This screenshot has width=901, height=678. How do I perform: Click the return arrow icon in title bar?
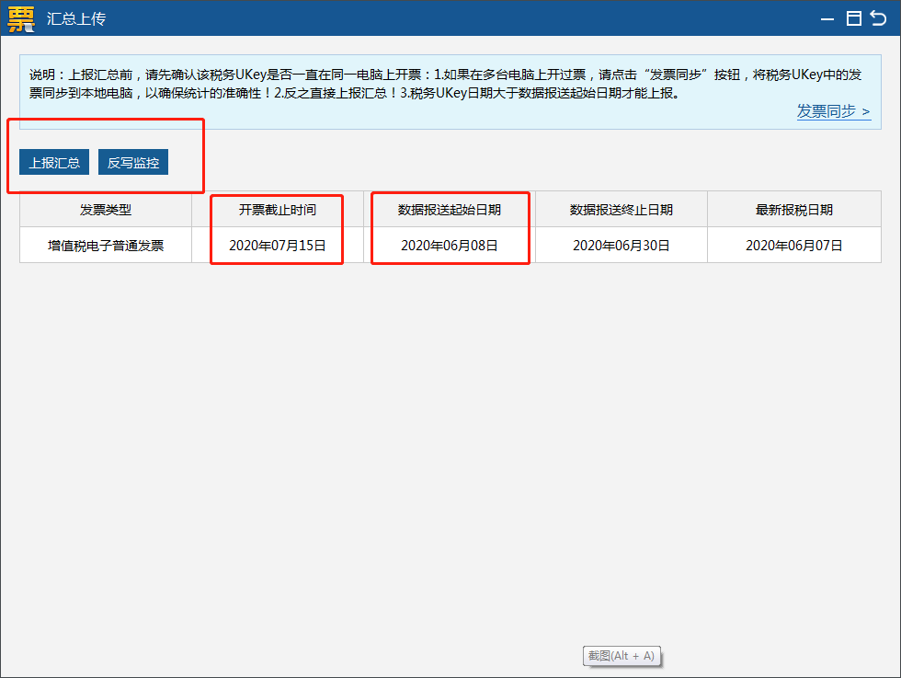coord(879,18)
